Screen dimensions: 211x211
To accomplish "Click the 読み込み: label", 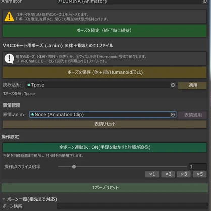I will pos(12,85).
